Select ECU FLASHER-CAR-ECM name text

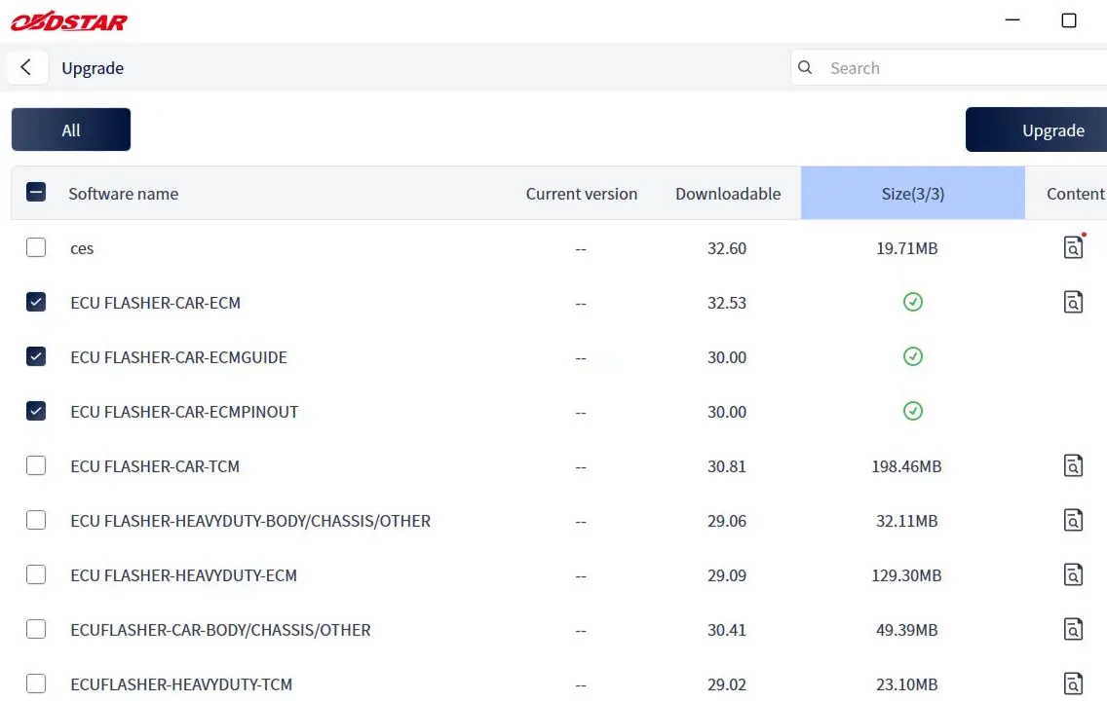(155, 303)
